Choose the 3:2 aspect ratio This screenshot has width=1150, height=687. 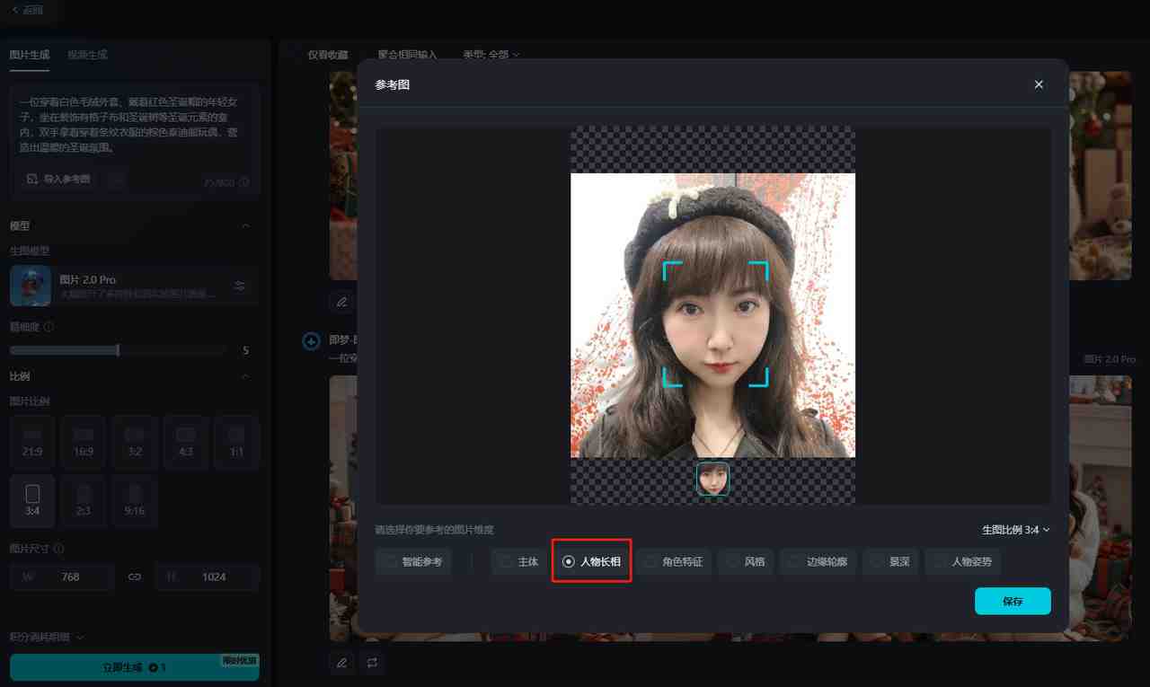click(x=135, y=442)
